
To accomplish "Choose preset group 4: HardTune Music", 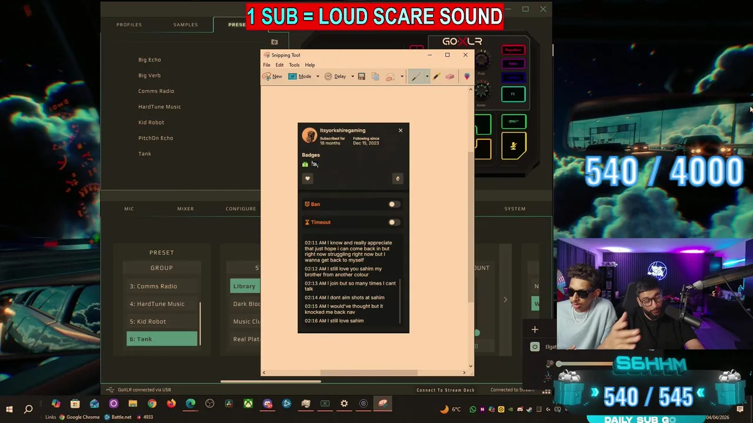I will pyautogui.click(x=162, y=304).
